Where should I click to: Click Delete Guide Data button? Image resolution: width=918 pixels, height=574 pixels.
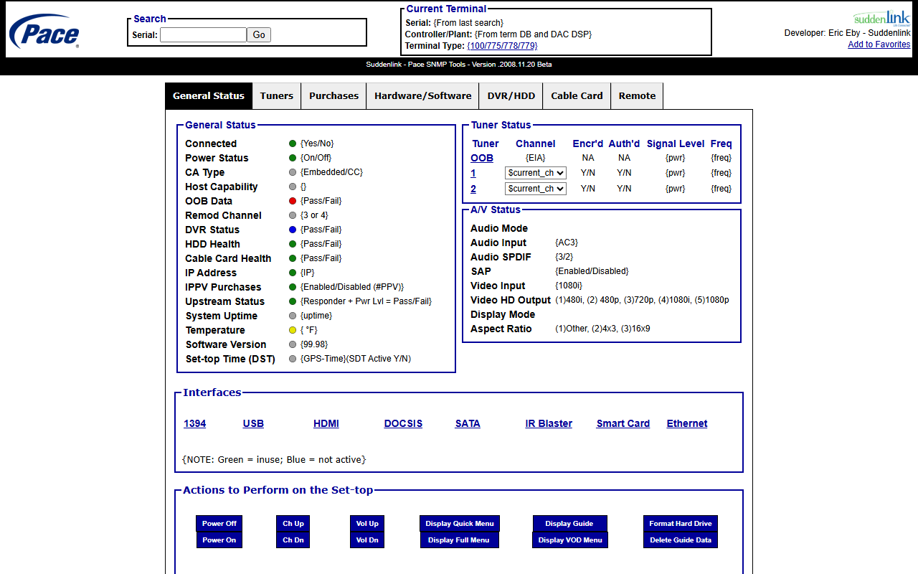point(681,540)
